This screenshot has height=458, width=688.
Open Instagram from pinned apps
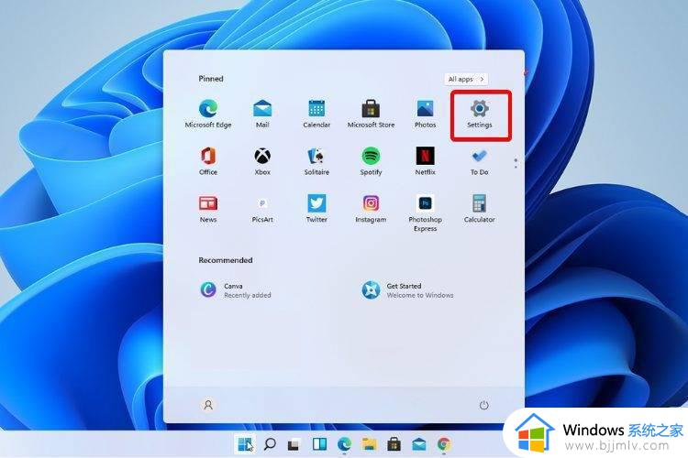(x=371, y=209)
